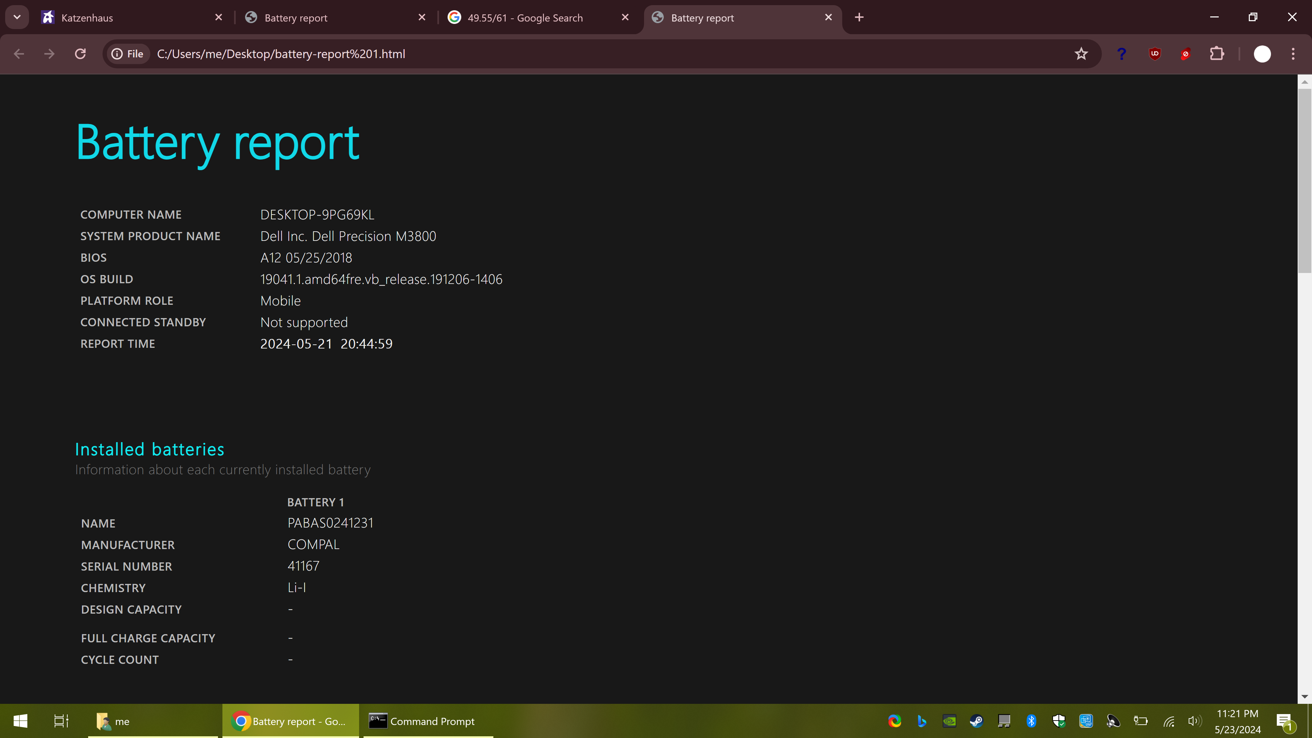This screenshot has height=738, width=1312.
Task: Click the blue question mark extension
Action: point(1121,54)
